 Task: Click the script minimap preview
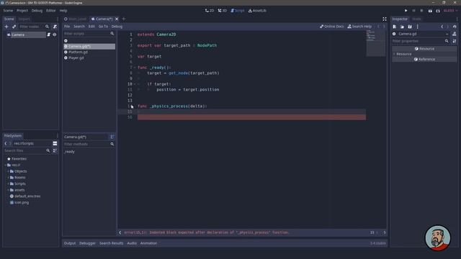click(x=375, y=43)
